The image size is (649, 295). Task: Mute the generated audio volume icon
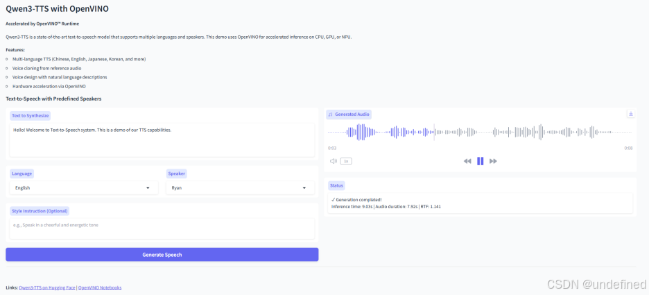point(334,161)
